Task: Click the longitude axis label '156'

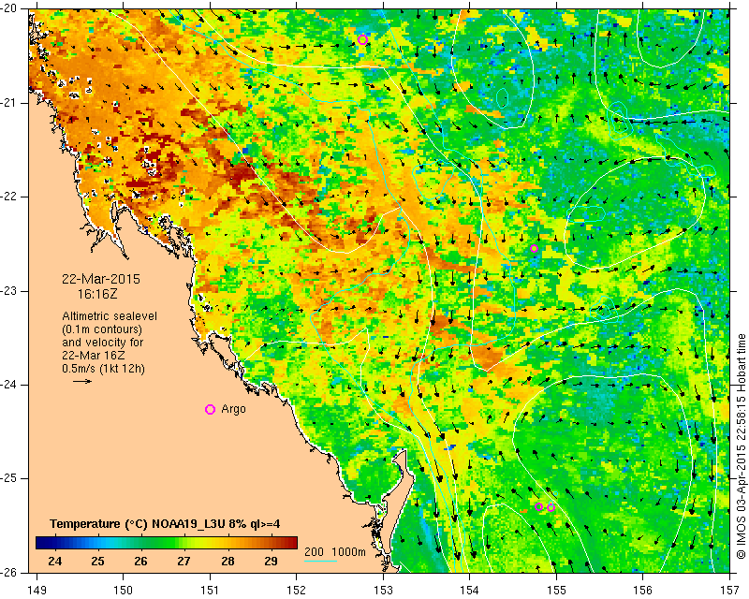Action: coord(643,591)
